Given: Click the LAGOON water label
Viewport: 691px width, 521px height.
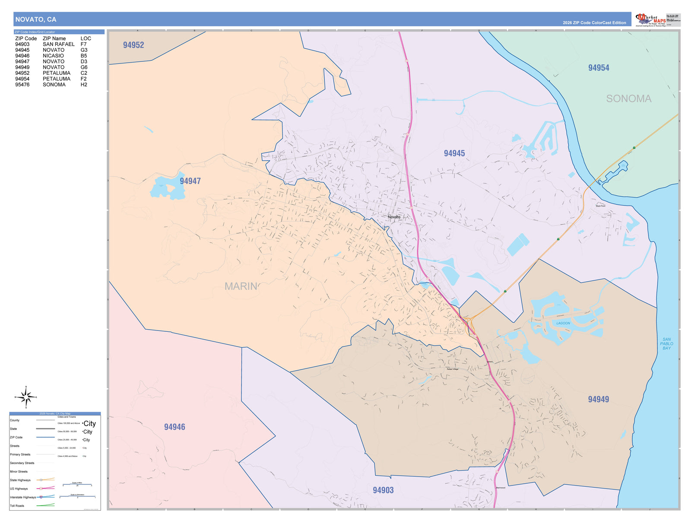Looking at the screenshot, I should click(x=563, y=323).
